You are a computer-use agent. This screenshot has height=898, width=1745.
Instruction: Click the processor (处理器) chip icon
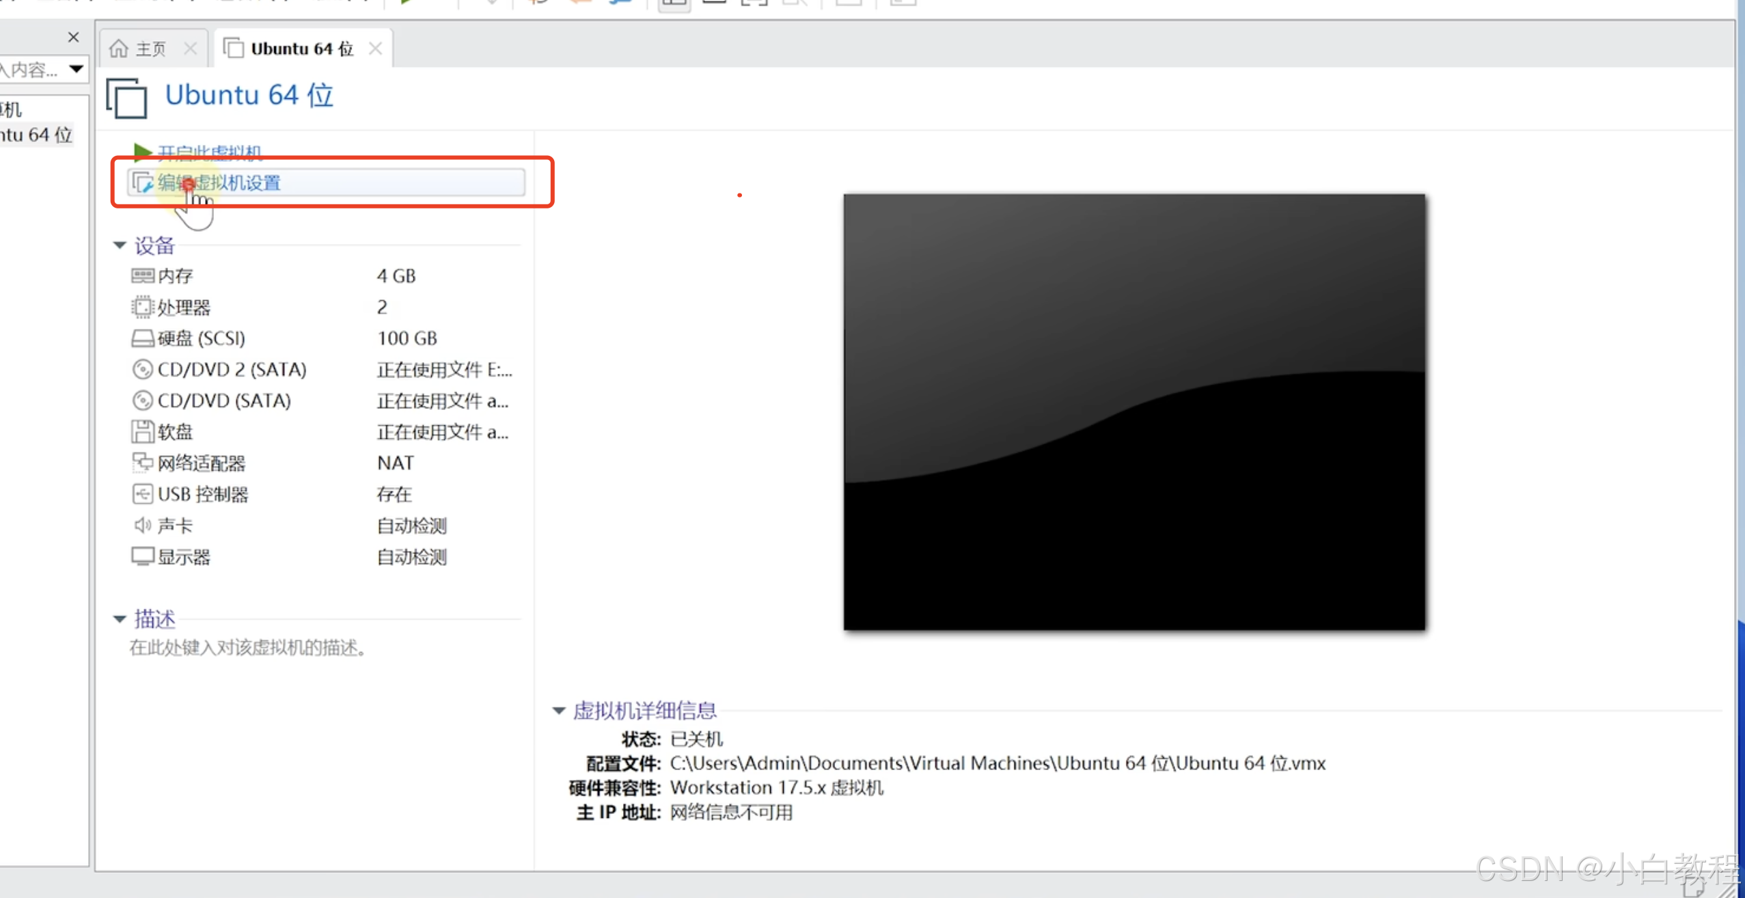[x=142, y=307]
